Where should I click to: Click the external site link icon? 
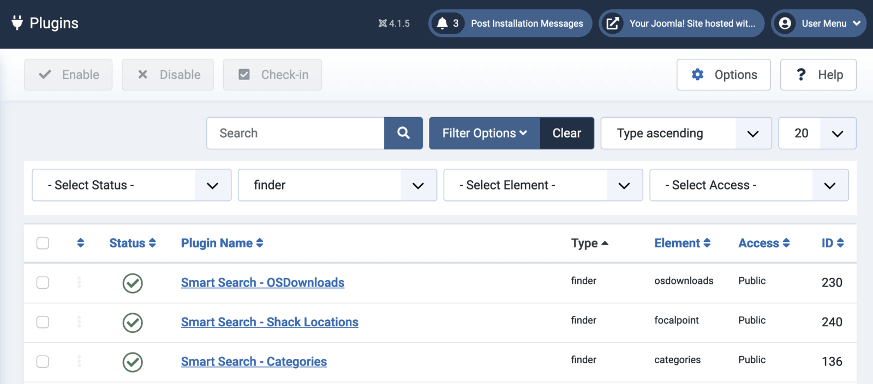click(613, 23)
